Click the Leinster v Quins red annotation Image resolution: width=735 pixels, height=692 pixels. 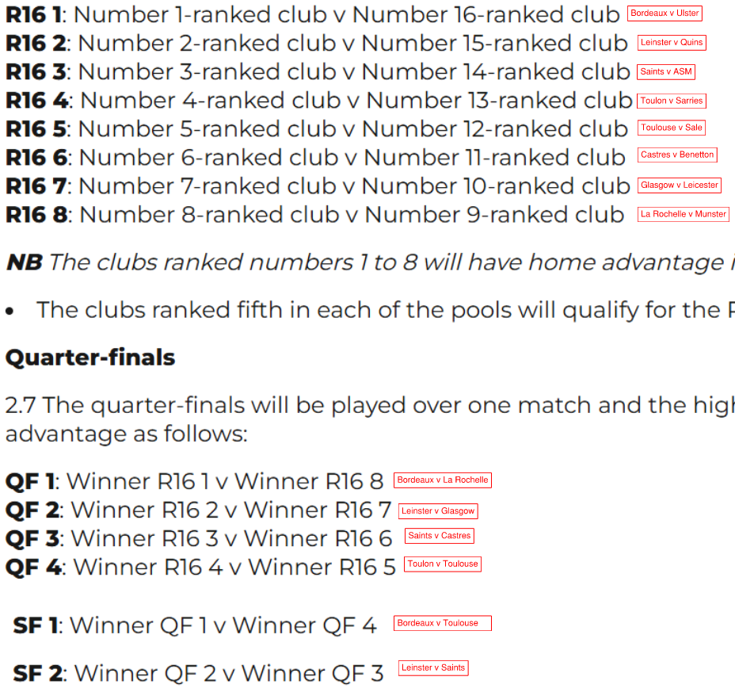point(672,43)
